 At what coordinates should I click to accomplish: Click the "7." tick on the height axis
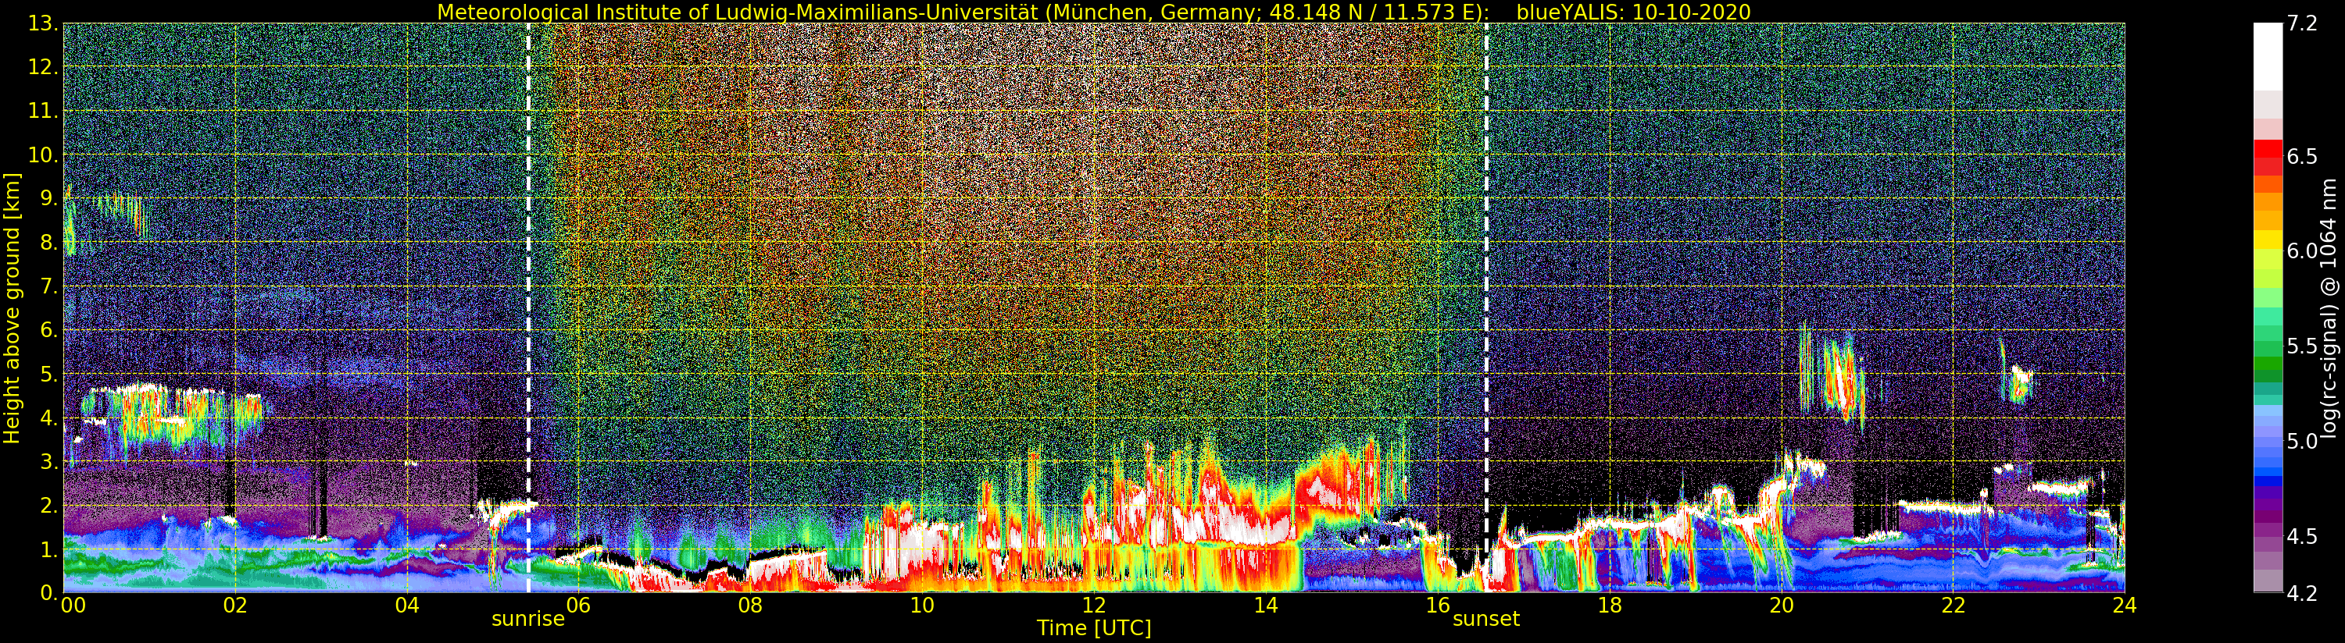(x=49, y=286)
